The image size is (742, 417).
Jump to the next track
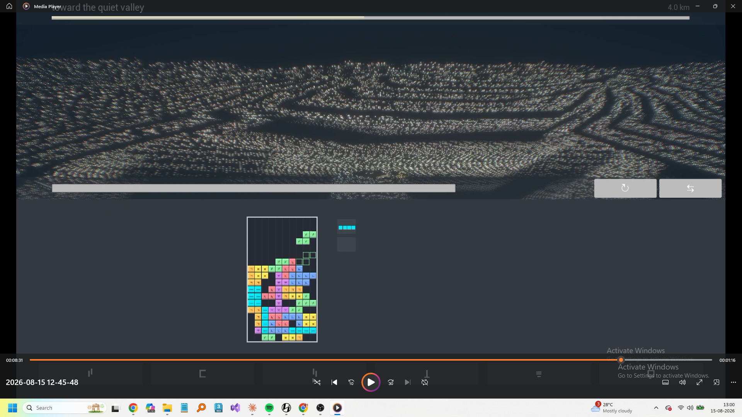408,382
